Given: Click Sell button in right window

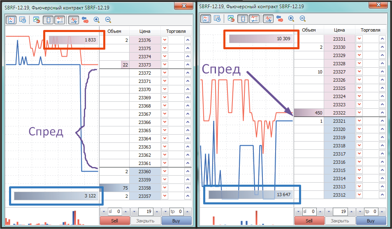Looking at the screenshot, I should click(x=309, y=221).
